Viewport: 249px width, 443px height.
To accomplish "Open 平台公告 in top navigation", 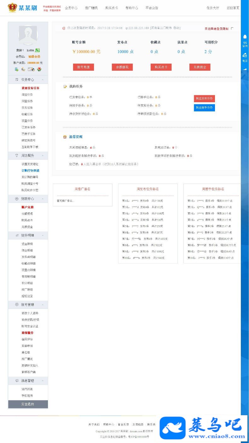I will pos(152,8).
